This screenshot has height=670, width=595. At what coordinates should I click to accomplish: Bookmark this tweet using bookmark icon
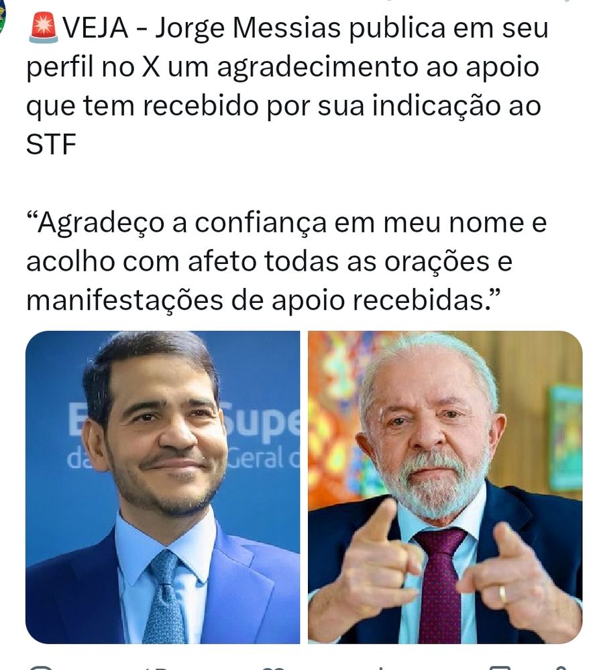pyautogui.click(x=499, y=668)
